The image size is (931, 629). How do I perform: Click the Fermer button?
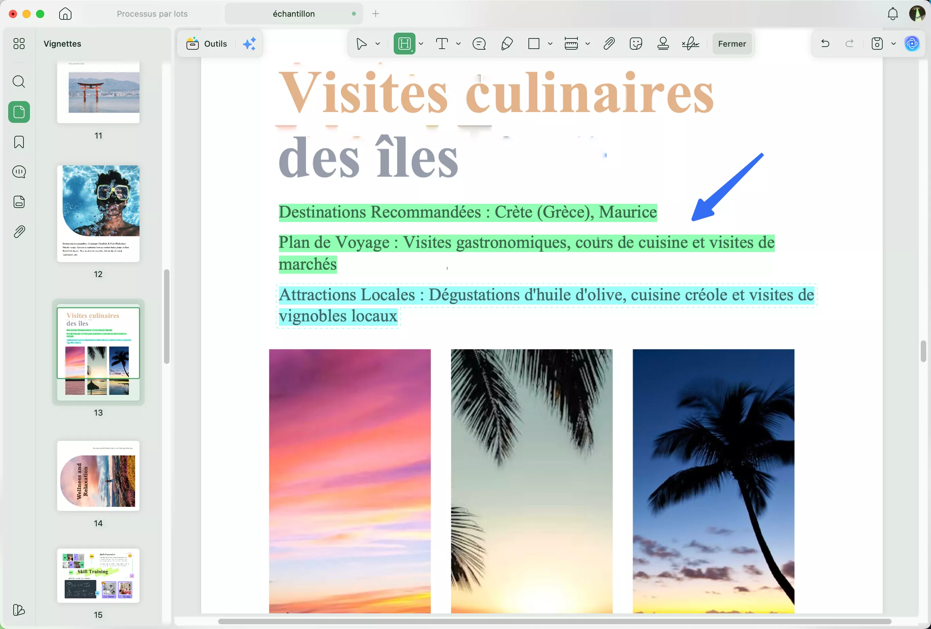[x=732, y=44]
